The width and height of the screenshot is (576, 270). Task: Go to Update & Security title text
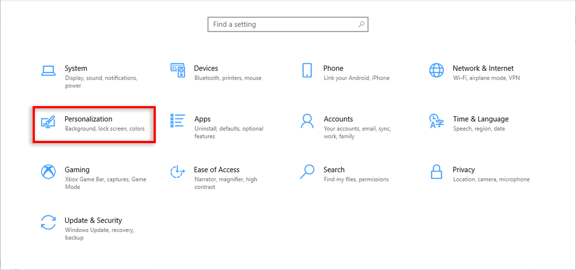93,221
